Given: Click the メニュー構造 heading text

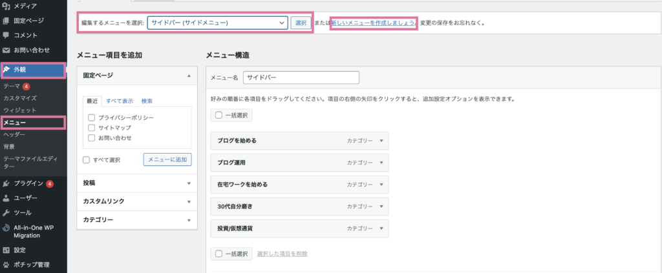Looking at the screenshot, I should coord(228,55).
